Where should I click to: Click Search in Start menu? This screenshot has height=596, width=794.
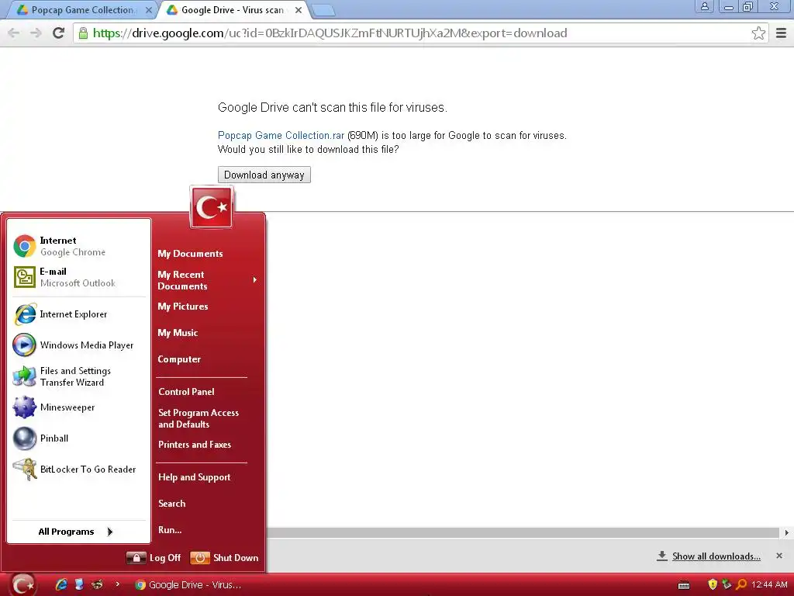pyautogui.click(x=172, y=504)
